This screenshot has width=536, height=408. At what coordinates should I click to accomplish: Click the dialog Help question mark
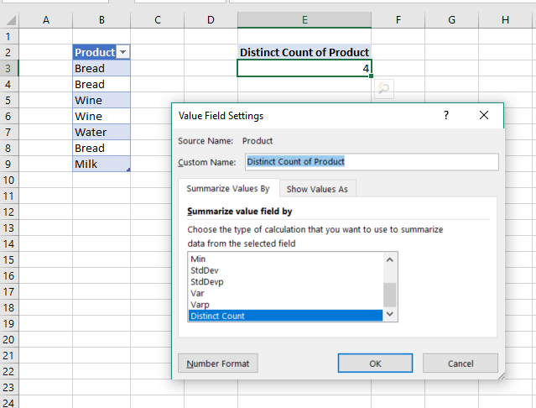pyautogui.click(x=445, y=116)
